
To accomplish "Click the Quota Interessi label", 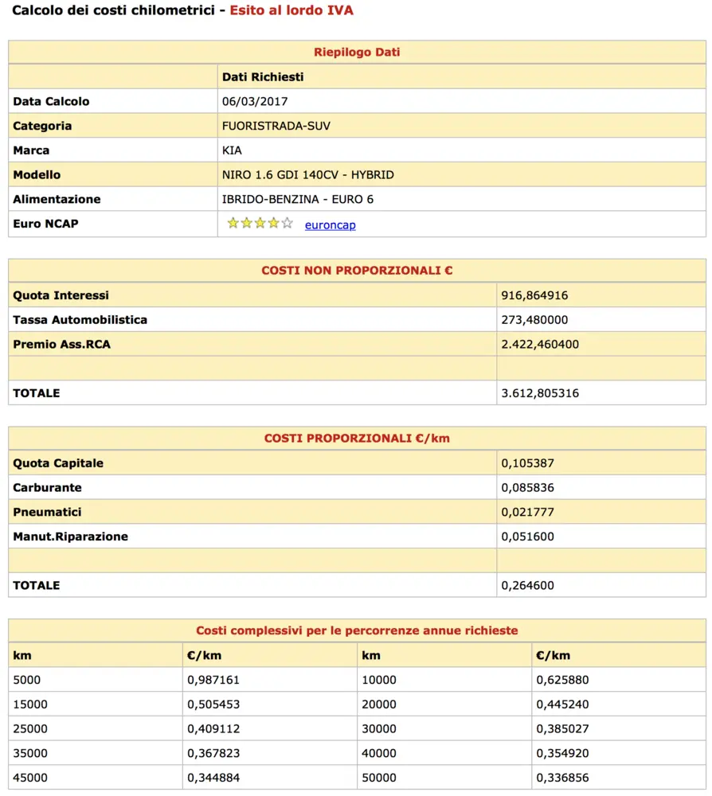I will 61,295.
